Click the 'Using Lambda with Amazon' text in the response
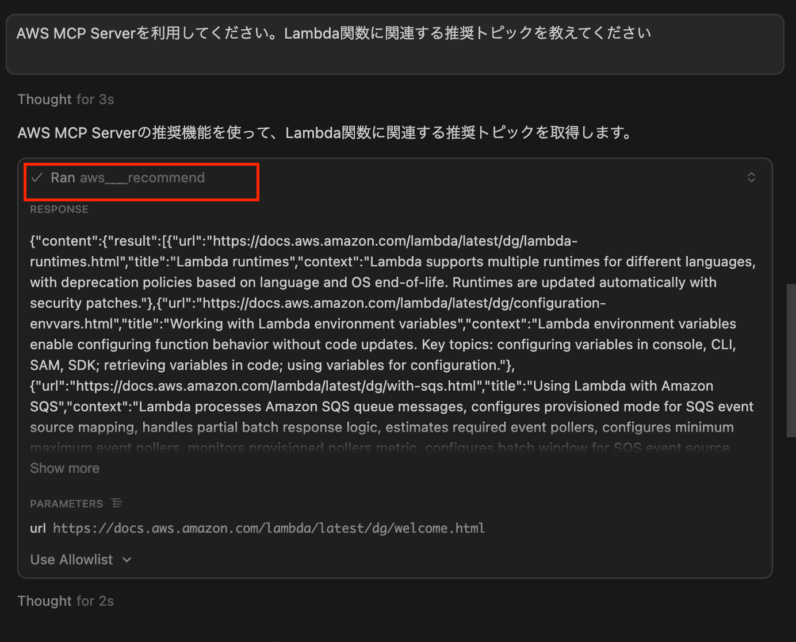The width and height of the screenshot is (796, 642). (623, 386)
